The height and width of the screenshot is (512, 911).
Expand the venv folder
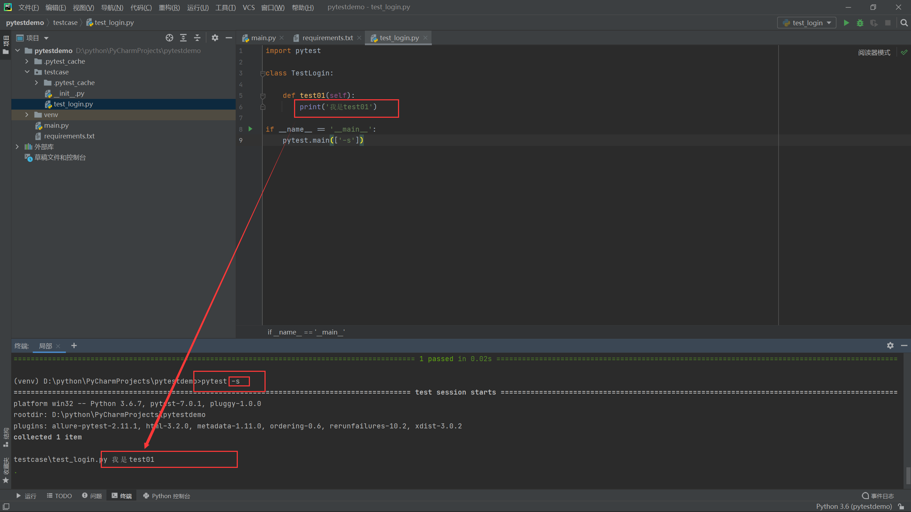click(27, 115)
